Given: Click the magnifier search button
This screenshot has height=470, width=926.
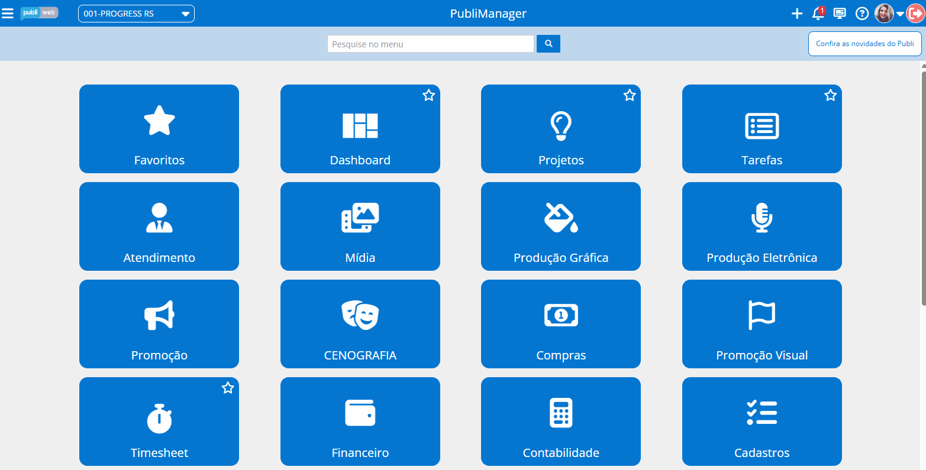Looking at the screenshot, I should point(548,44).
